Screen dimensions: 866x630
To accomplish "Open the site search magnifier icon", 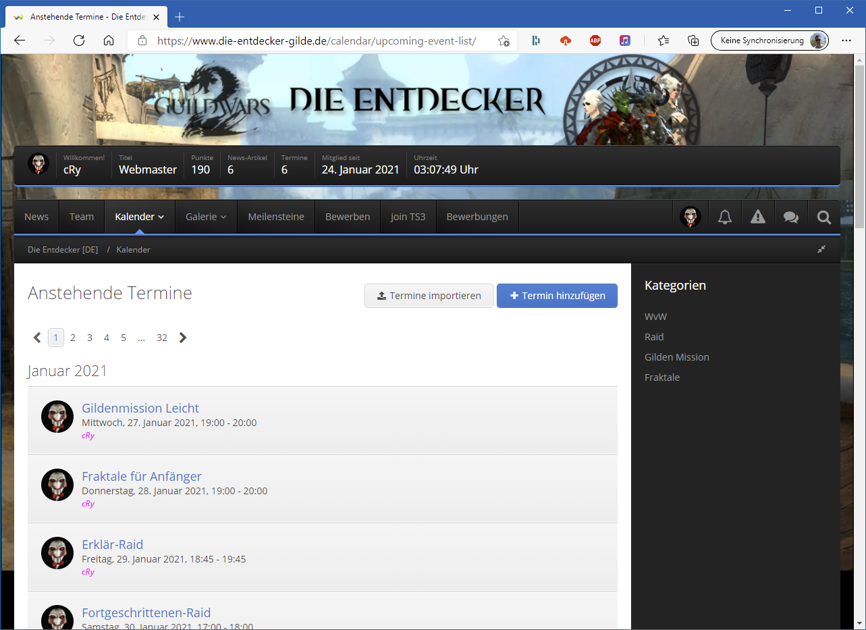I will [x=823, y=217].
